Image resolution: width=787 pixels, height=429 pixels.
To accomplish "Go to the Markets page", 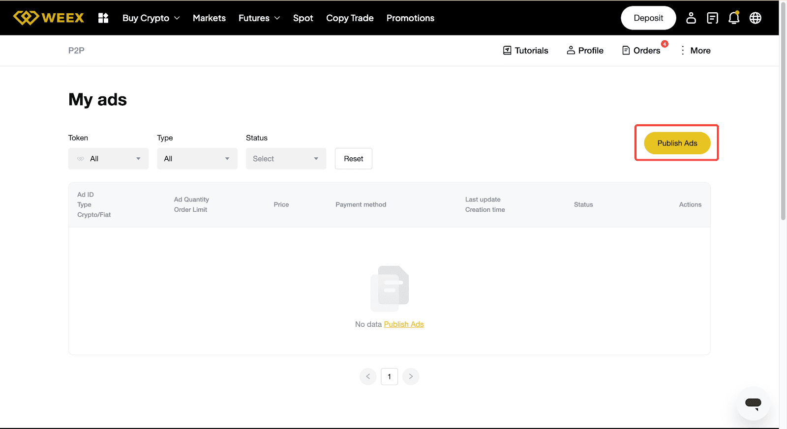I will (209, 18).
